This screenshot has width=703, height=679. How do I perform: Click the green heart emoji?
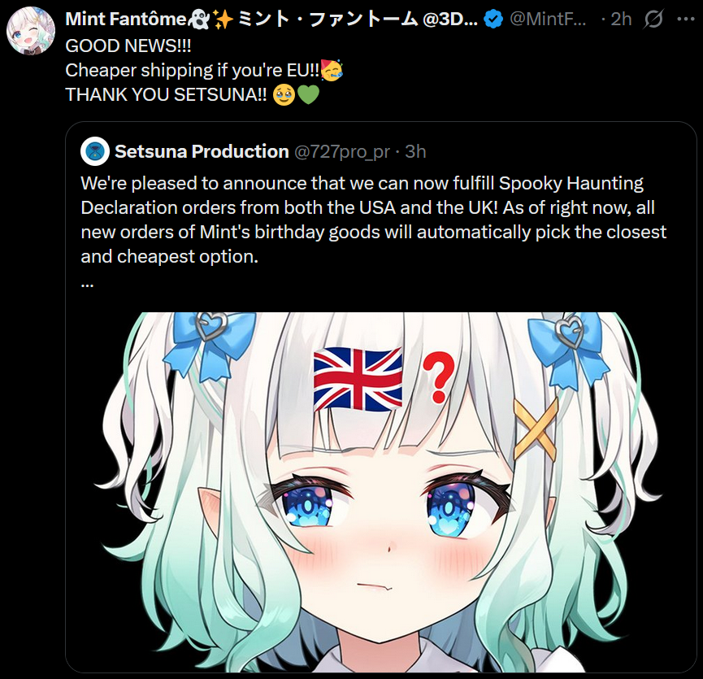point(309,94)
